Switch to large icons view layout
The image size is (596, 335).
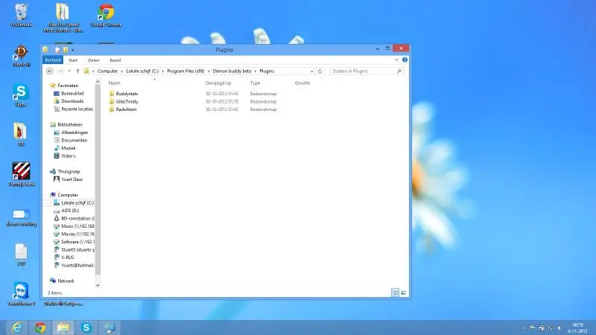click(x=403, y=293)
